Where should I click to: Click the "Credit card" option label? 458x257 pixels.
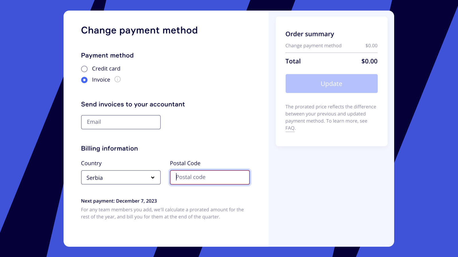tap(106, 69)
